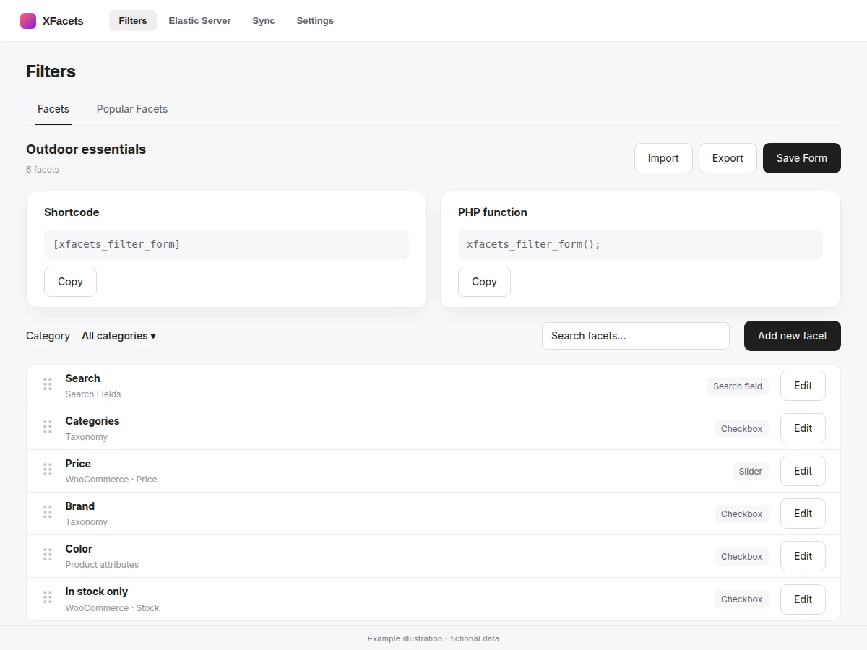
Task: Edit the Brand facet
Action: (803, 513)
